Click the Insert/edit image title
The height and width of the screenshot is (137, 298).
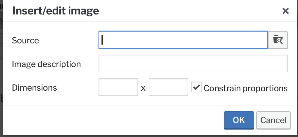[55, 11]
